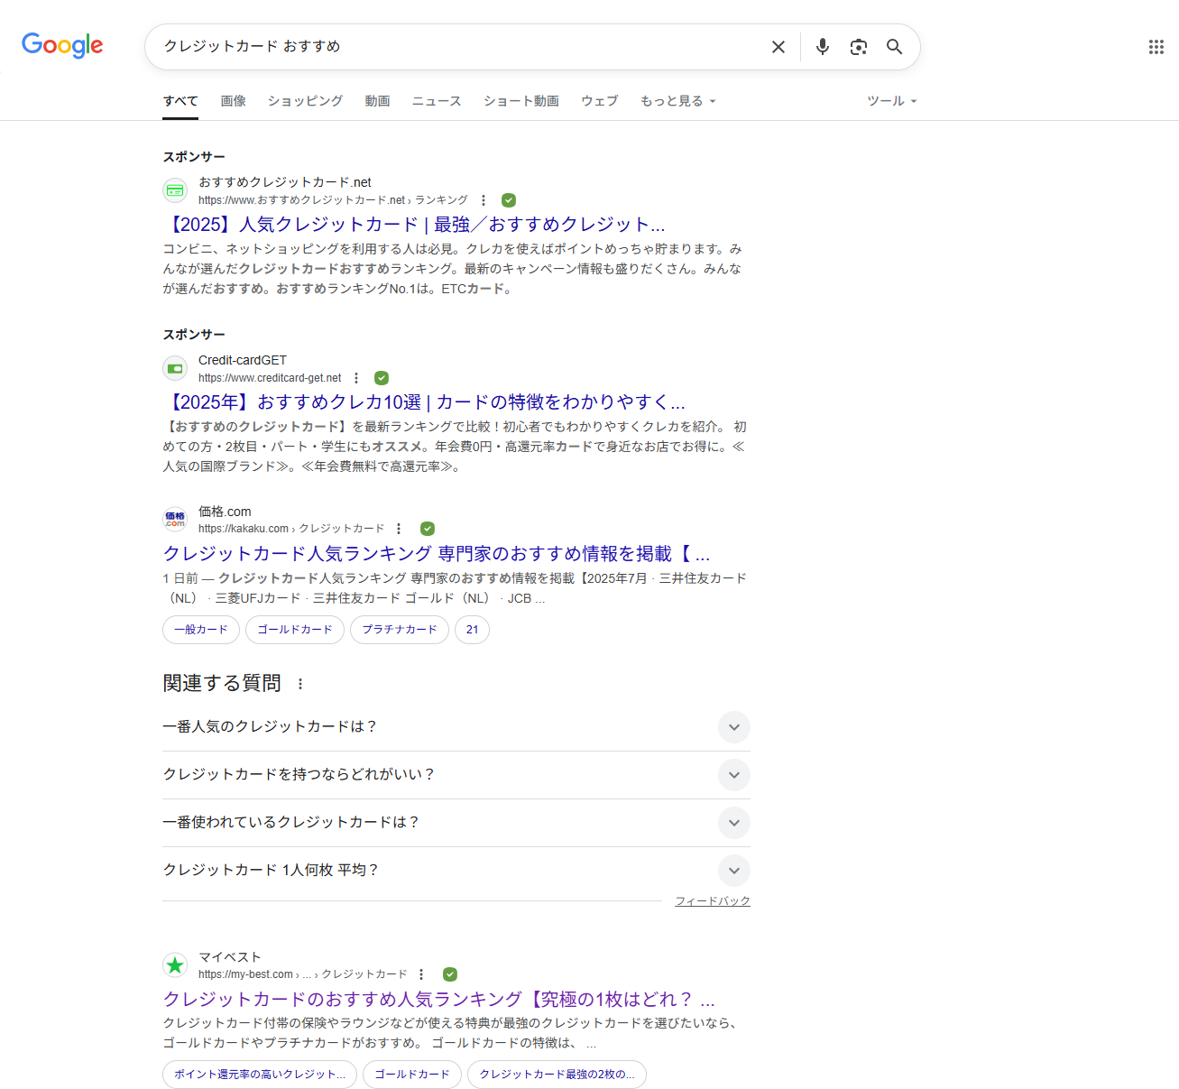Switch to the 画像 tab

tap(234, 101)
